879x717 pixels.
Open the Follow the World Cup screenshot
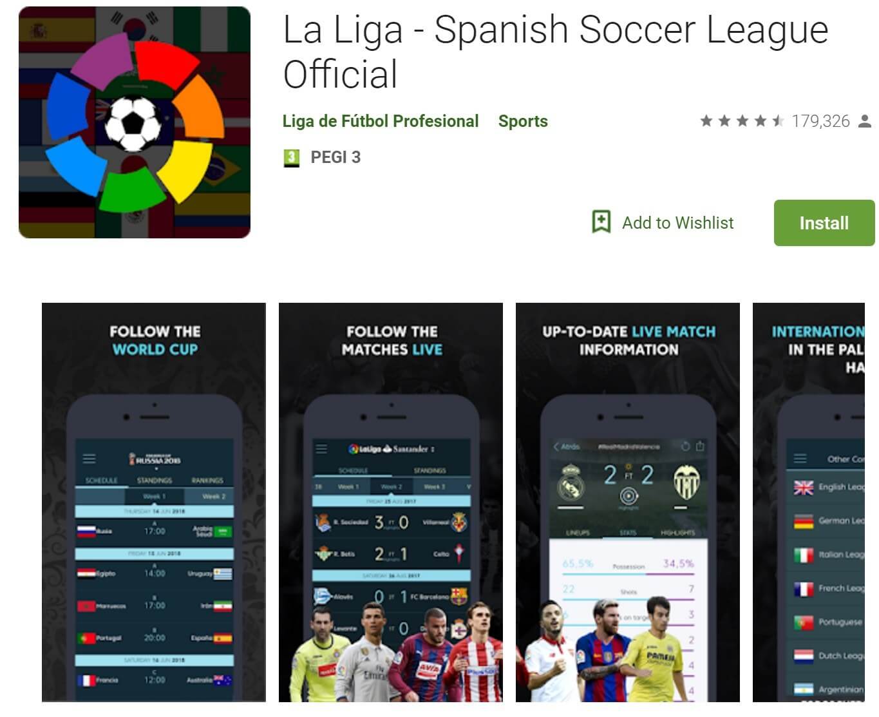(154, 502)
